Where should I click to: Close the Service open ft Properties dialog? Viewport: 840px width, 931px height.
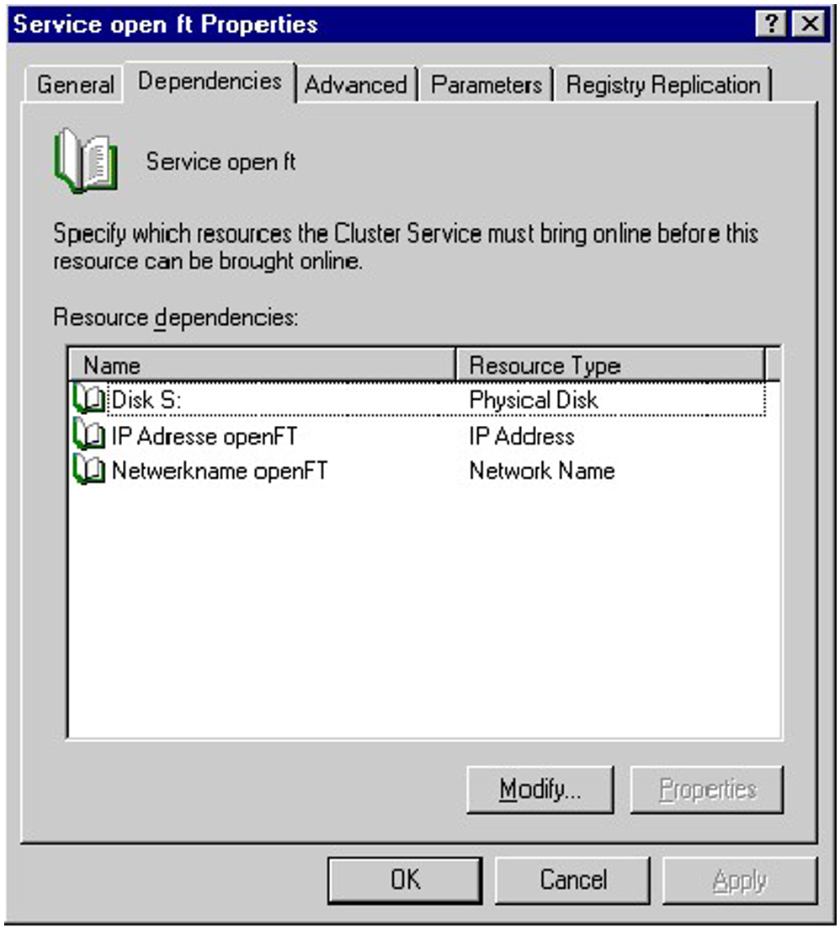click(x=810, y=24)
